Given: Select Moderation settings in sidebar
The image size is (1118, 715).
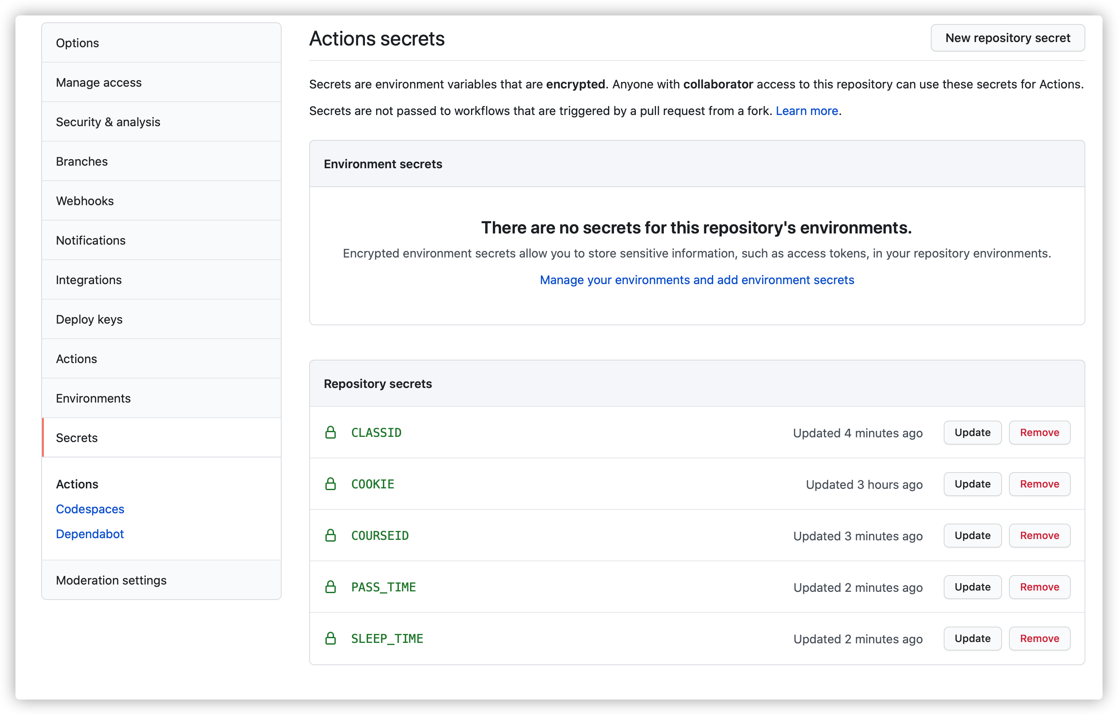Looking at the screenshot, I should 111,580.
